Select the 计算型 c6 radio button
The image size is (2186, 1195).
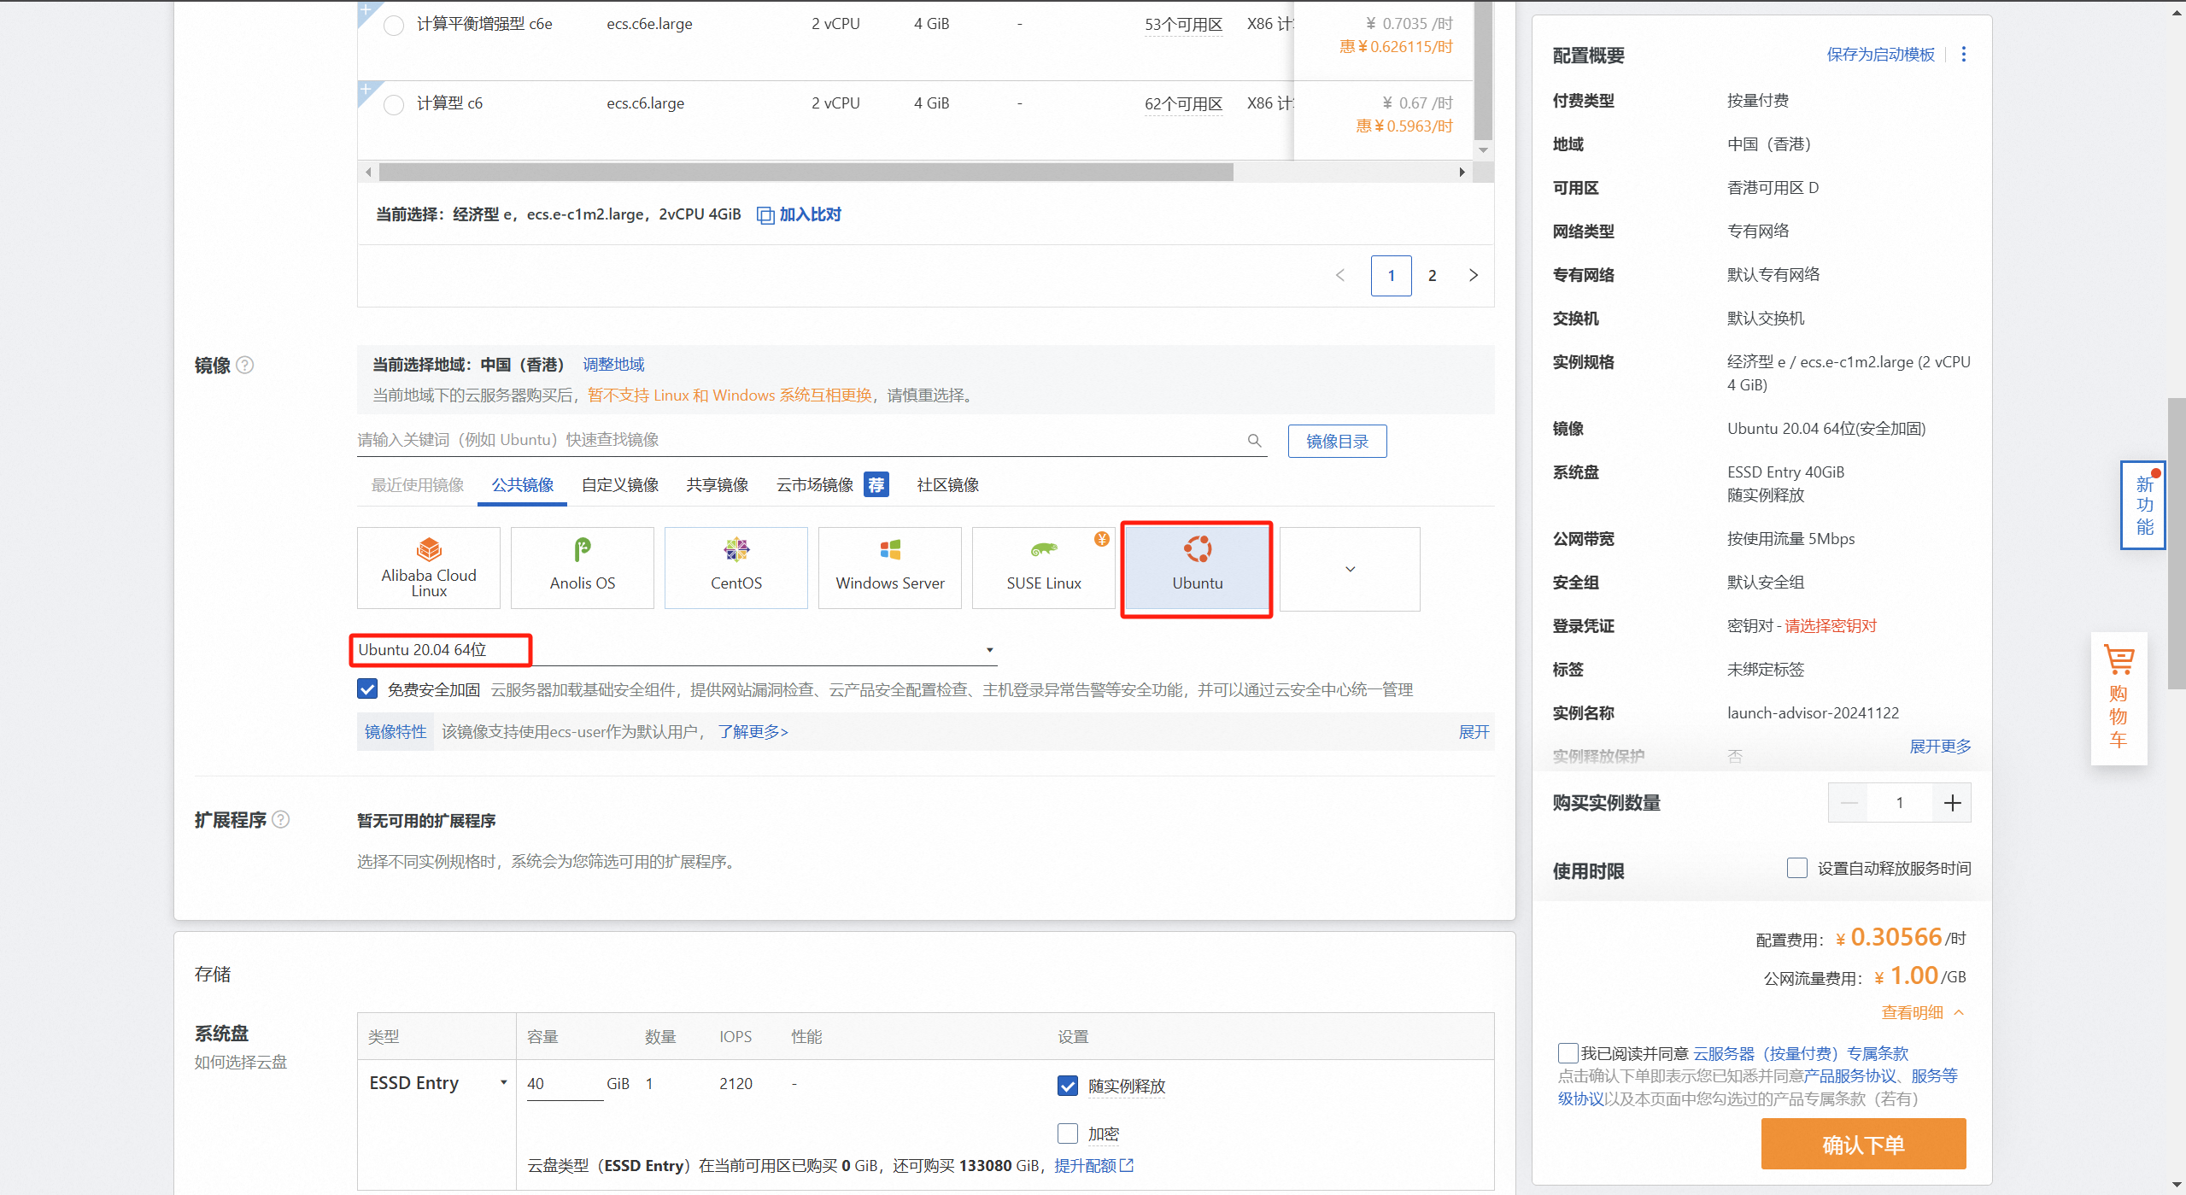[x=394, y=104]
